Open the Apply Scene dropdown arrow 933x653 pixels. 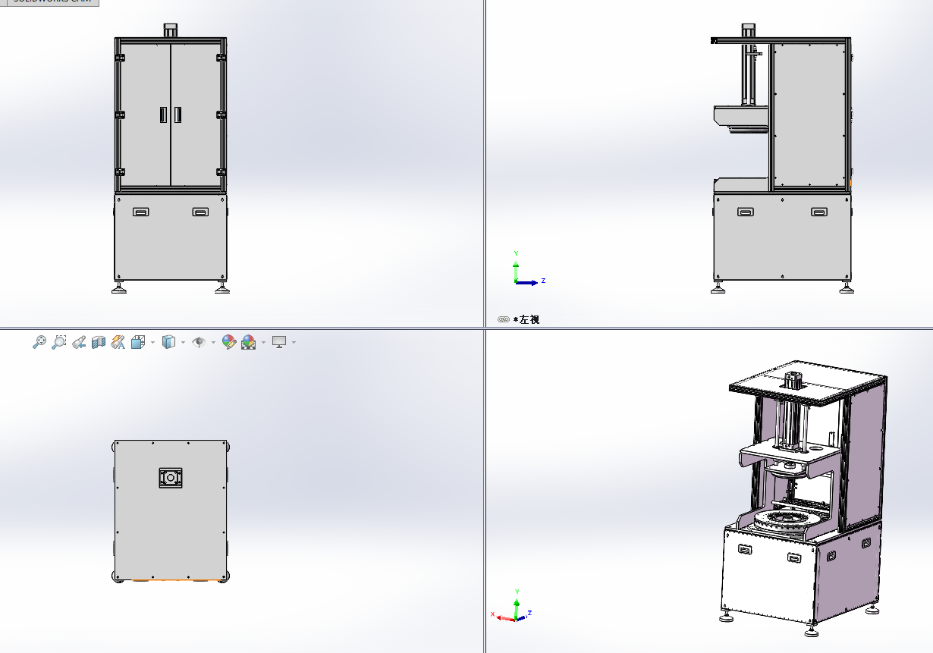point(263,342)
